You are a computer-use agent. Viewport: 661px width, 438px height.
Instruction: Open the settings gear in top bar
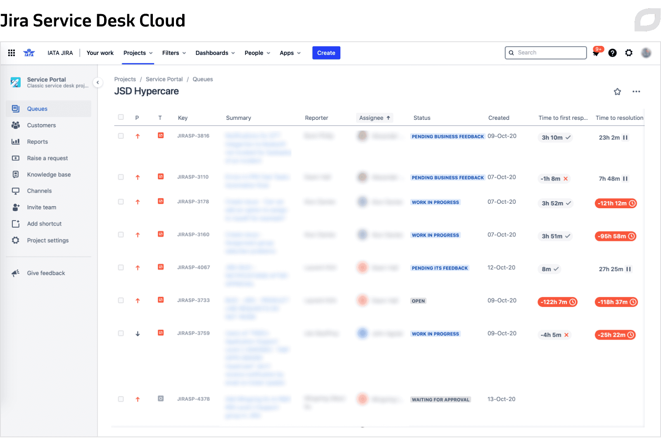pyautogui.click(x=629, y=53)
